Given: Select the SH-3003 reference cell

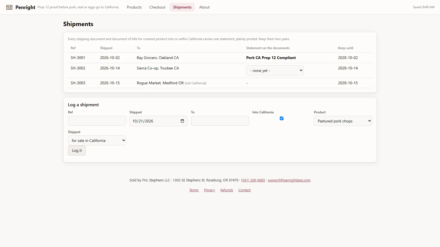Looking at the screenshot, I should (78, 83).
